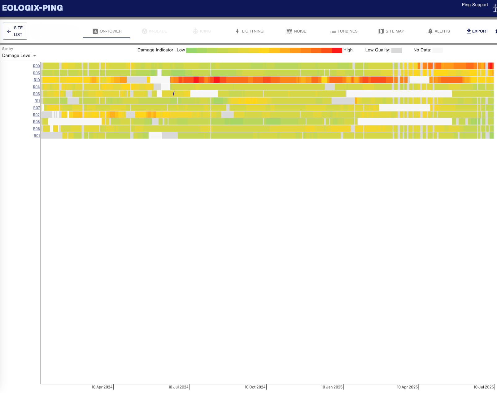The image size is (497, 393).
Task: Click the lightning marker on R05 row
Action: pyautogui.click(x=174, y=94)
